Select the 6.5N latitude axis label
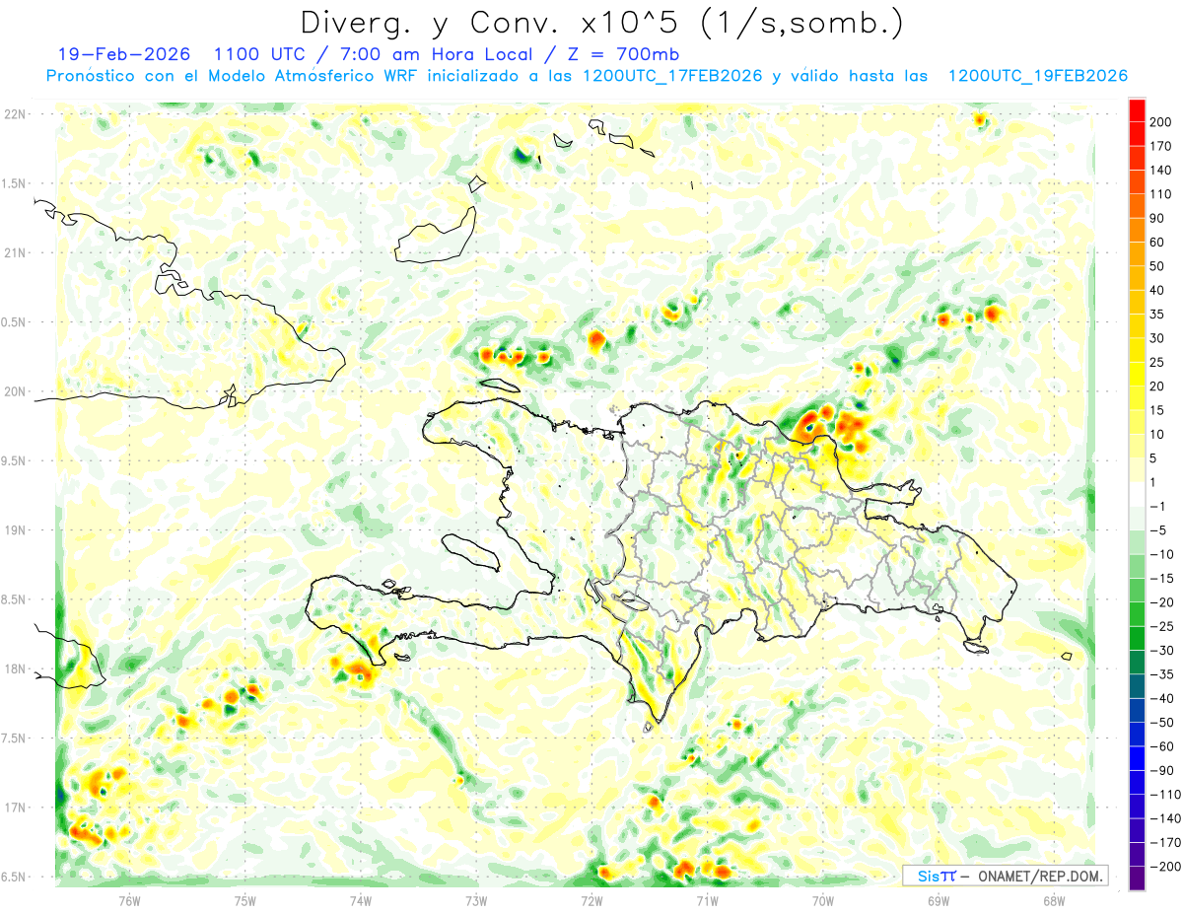Viewport: 1183px width, 914px height. point(12,878)
